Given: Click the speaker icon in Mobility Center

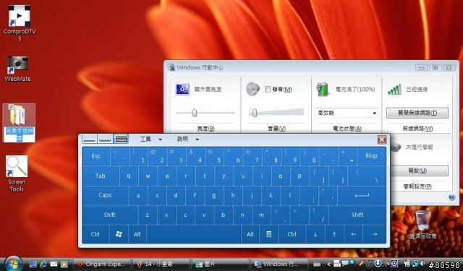Looking at the screenshot, I should tap(252, 89).
